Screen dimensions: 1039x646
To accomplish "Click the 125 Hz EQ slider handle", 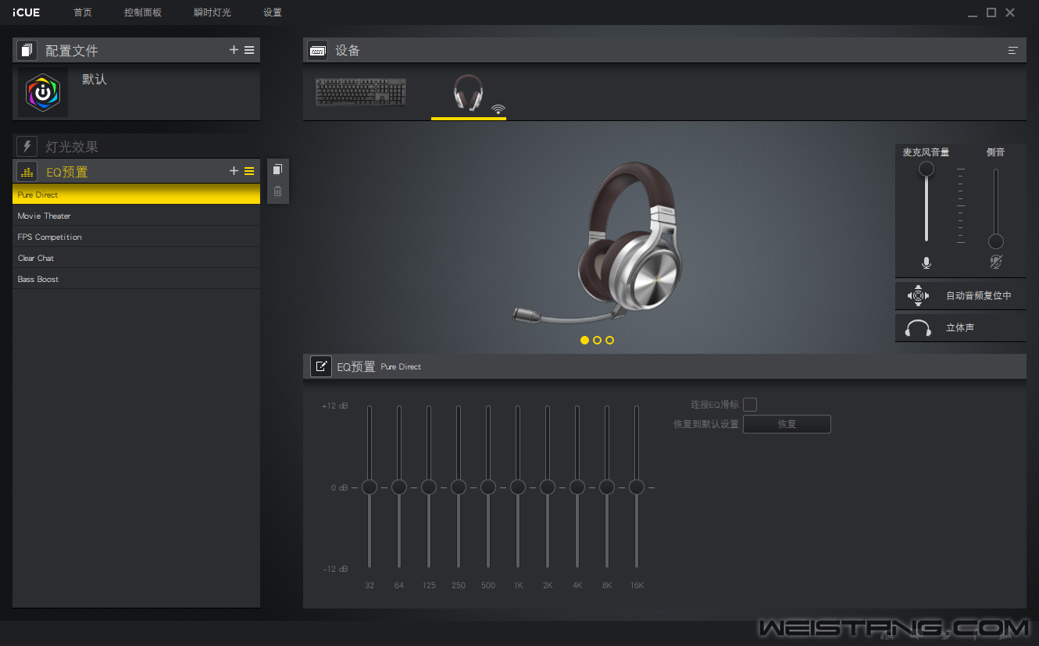I will tap(429, 487).
